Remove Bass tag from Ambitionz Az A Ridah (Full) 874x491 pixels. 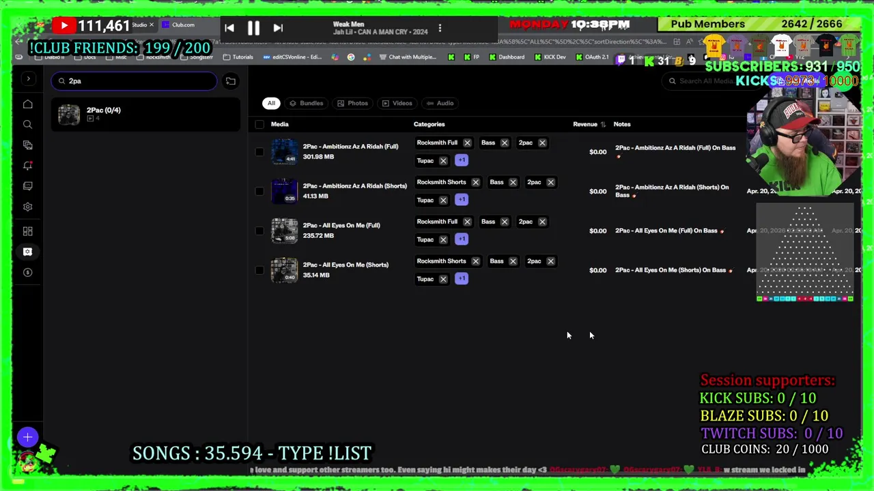tap(505, 143)
